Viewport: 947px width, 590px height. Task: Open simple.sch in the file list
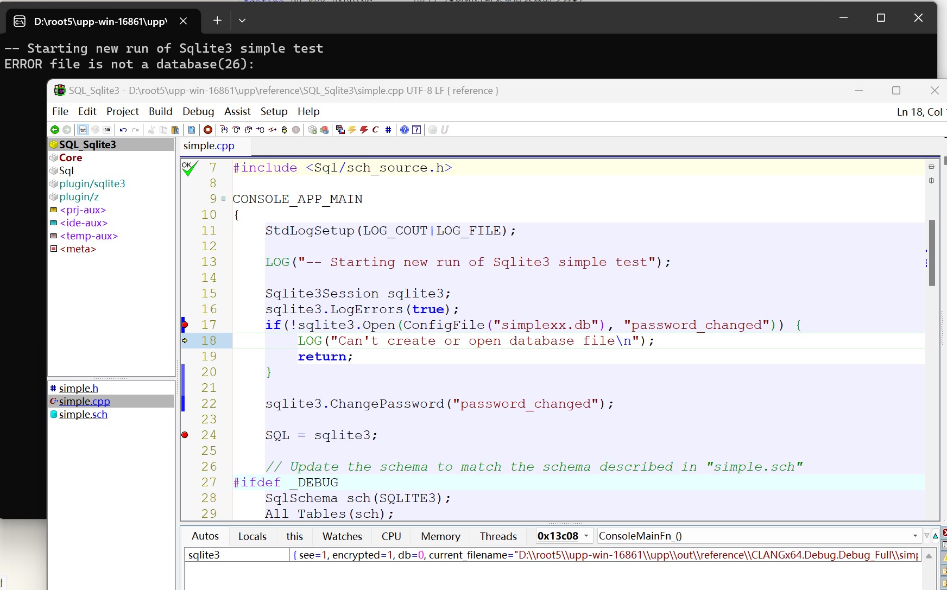click(x=83, y=414)
